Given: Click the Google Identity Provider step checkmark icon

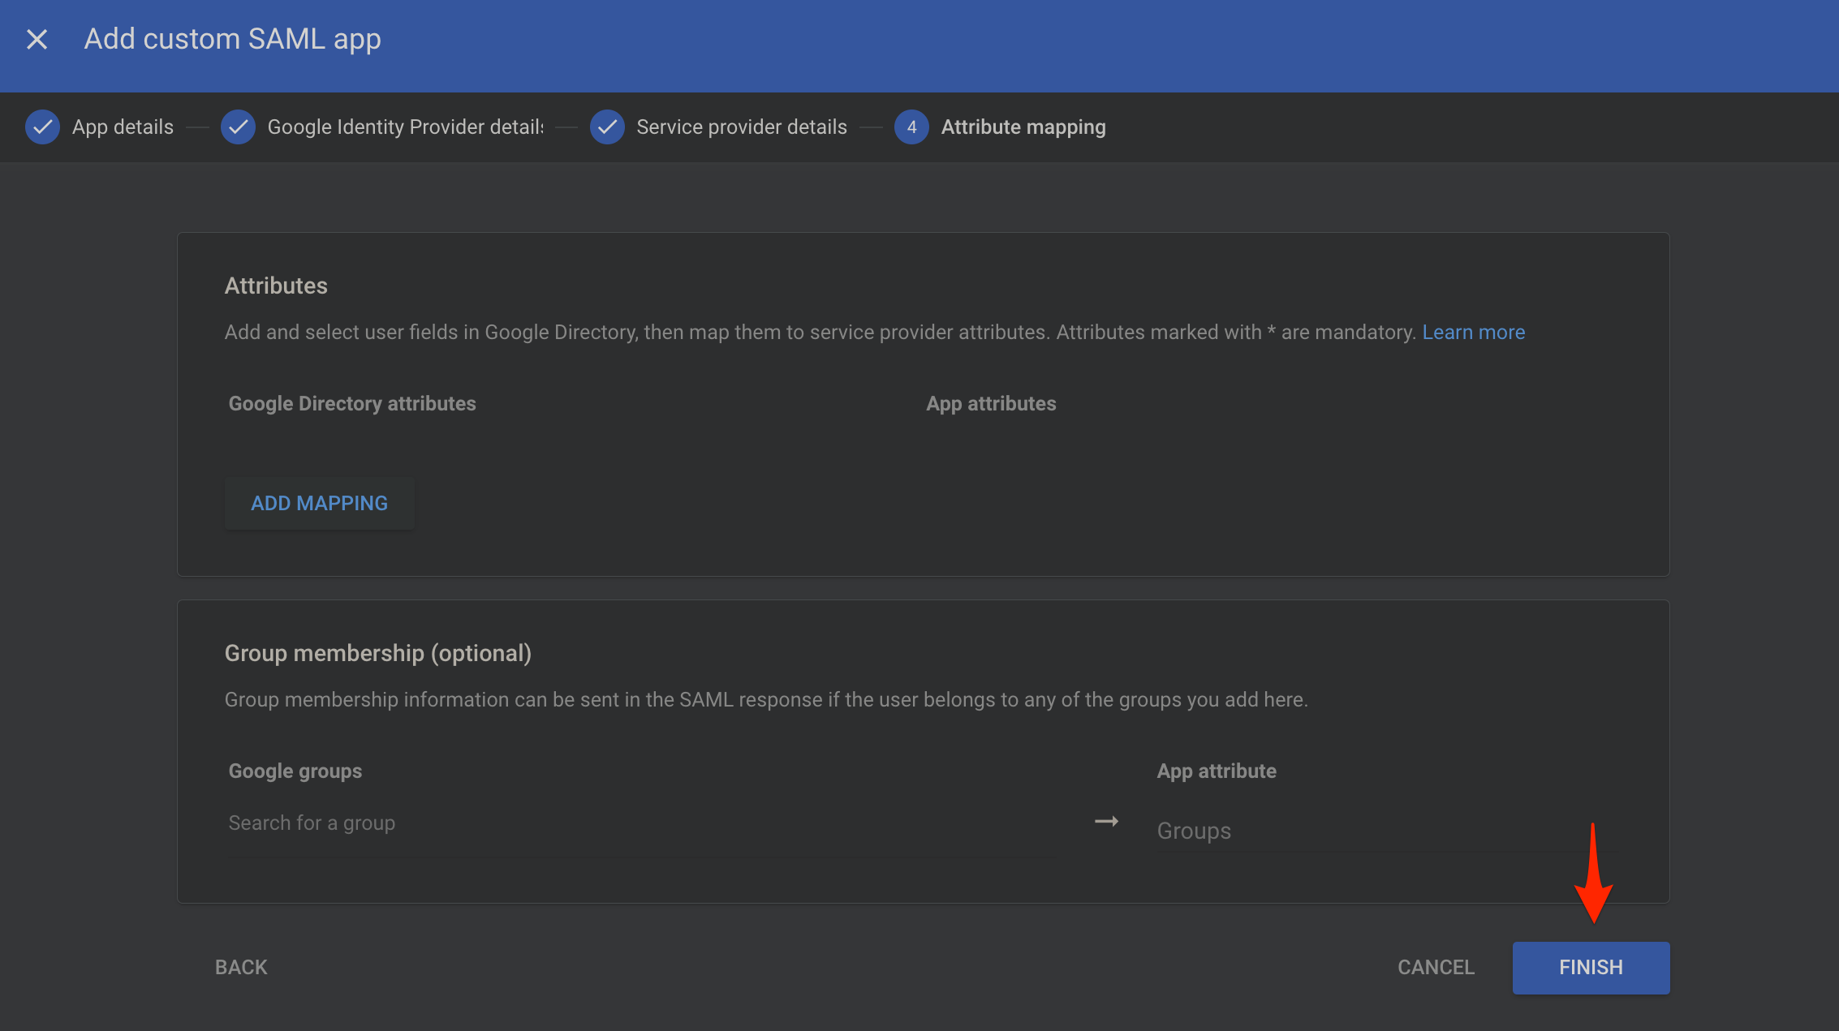Looking at the screenshot, I should click(238, 127).
